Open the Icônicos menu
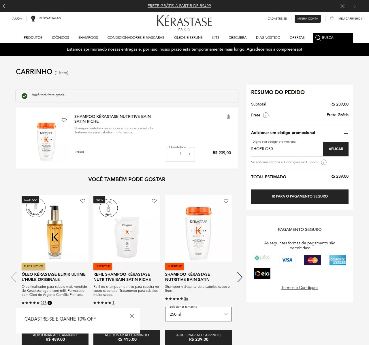Image resolution: width=369 pixels, height=345 pixels. pyautogui.click(x=61, y=38)
